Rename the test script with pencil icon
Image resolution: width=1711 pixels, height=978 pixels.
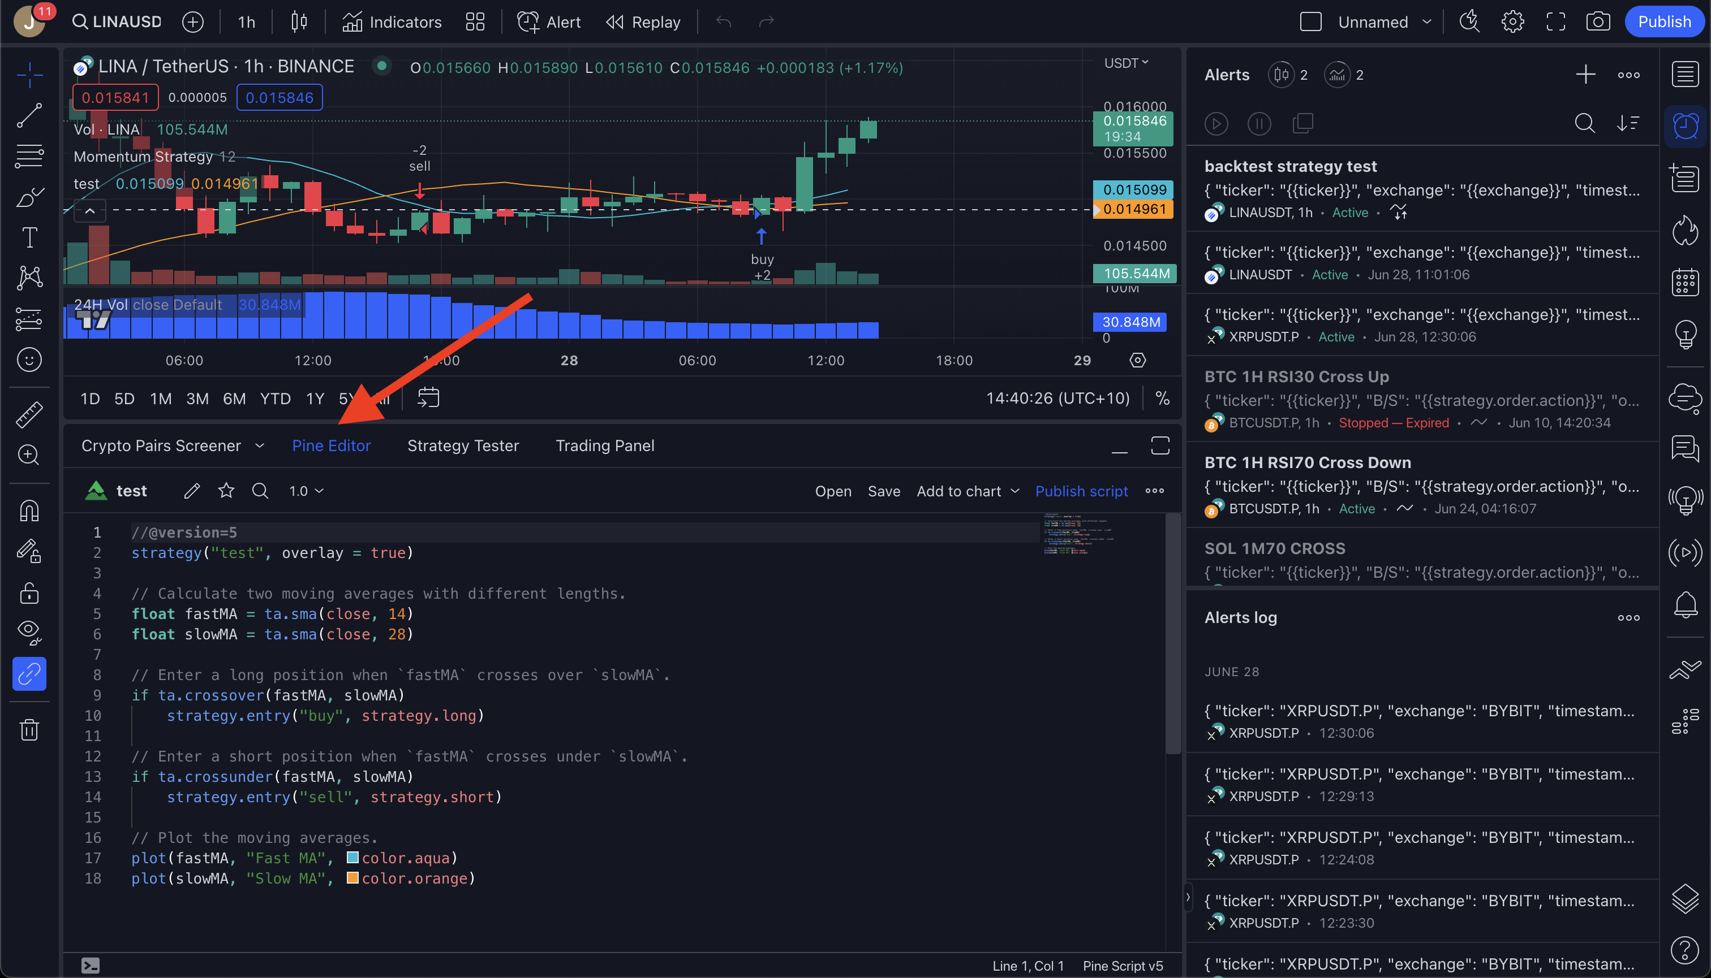click(192, 491)
